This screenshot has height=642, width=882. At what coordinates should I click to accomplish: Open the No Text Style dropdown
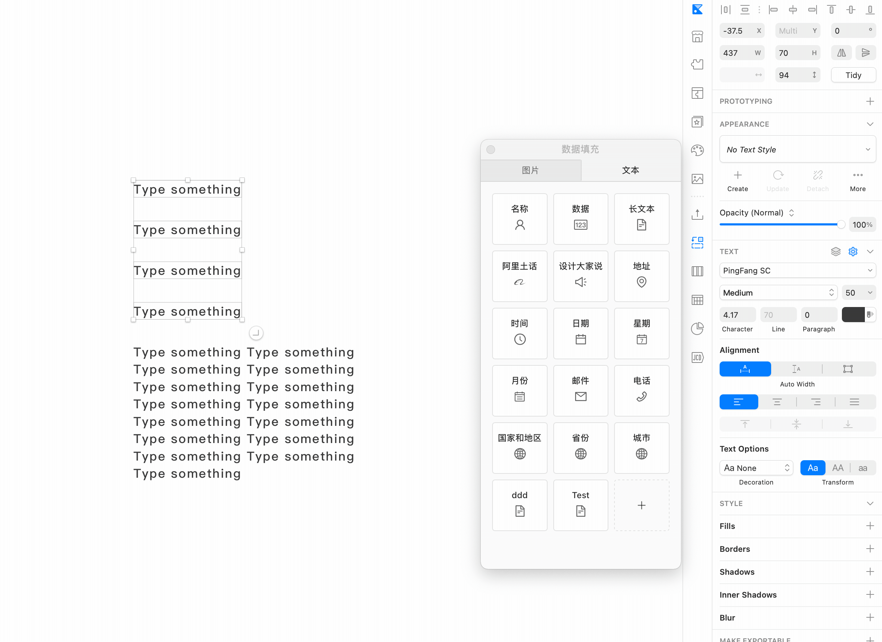coord(797,150)
